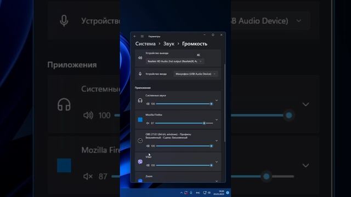Open the taskbar clock and date
Image resolution: width=351 pixels, height=197 pixels.
[x=219, y=193]
